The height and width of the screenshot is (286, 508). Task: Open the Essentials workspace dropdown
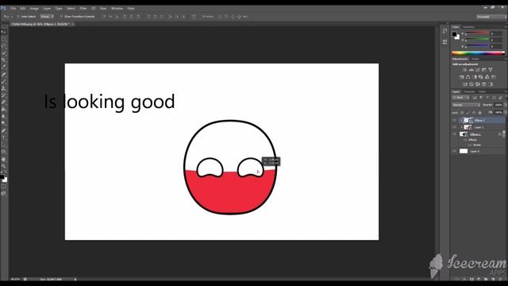point(491,16)
